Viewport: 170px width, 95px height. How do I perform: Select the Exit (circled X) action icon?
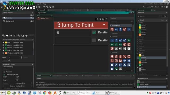[129, 49]
